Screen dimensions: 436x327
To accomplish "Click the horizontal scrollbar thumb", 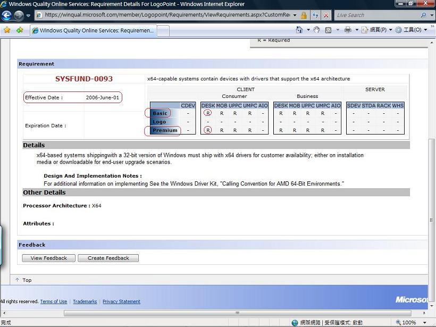I will (x=237, y=313).
